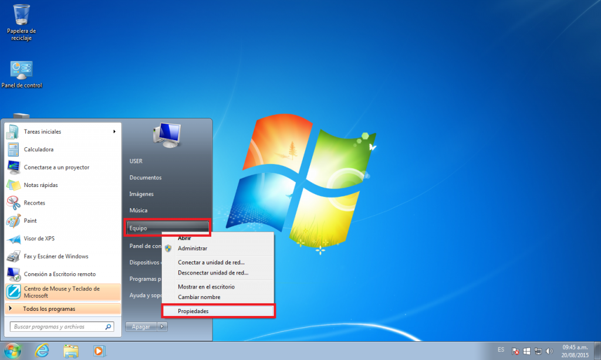
Task: Open Panel de control in Start menu right pane
Action: pos(146,246)
